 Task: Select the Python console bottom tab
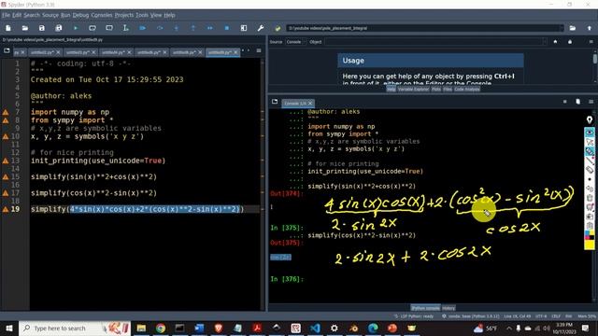pyautogui.click(x=425, y=308)
